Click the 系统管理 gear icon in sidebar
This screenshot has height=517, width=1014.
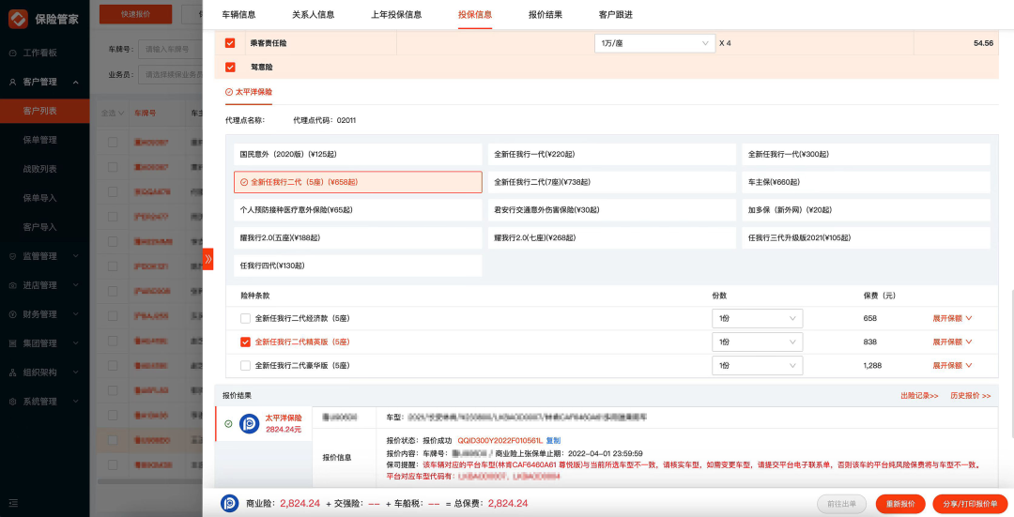pyautogui.click(x=13, y=402)
